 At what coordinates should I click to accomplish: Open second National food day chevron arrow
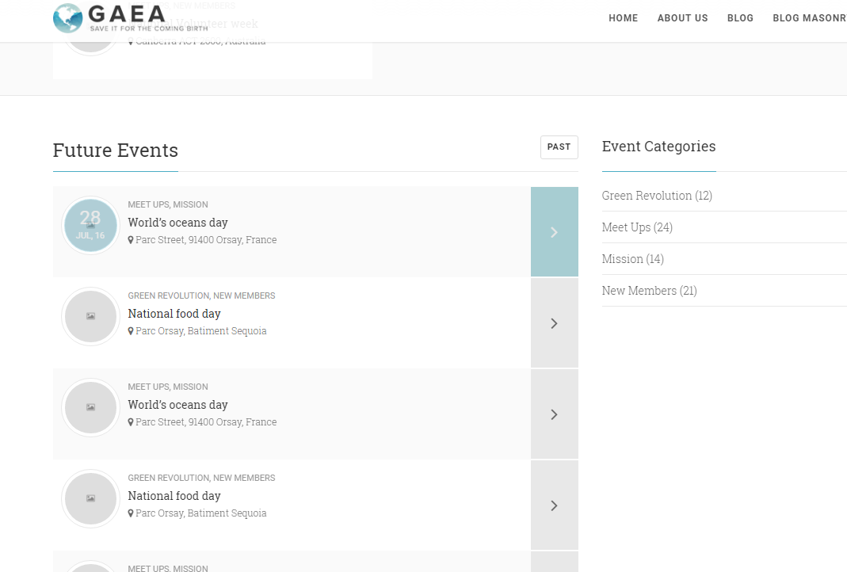[554, 505]
